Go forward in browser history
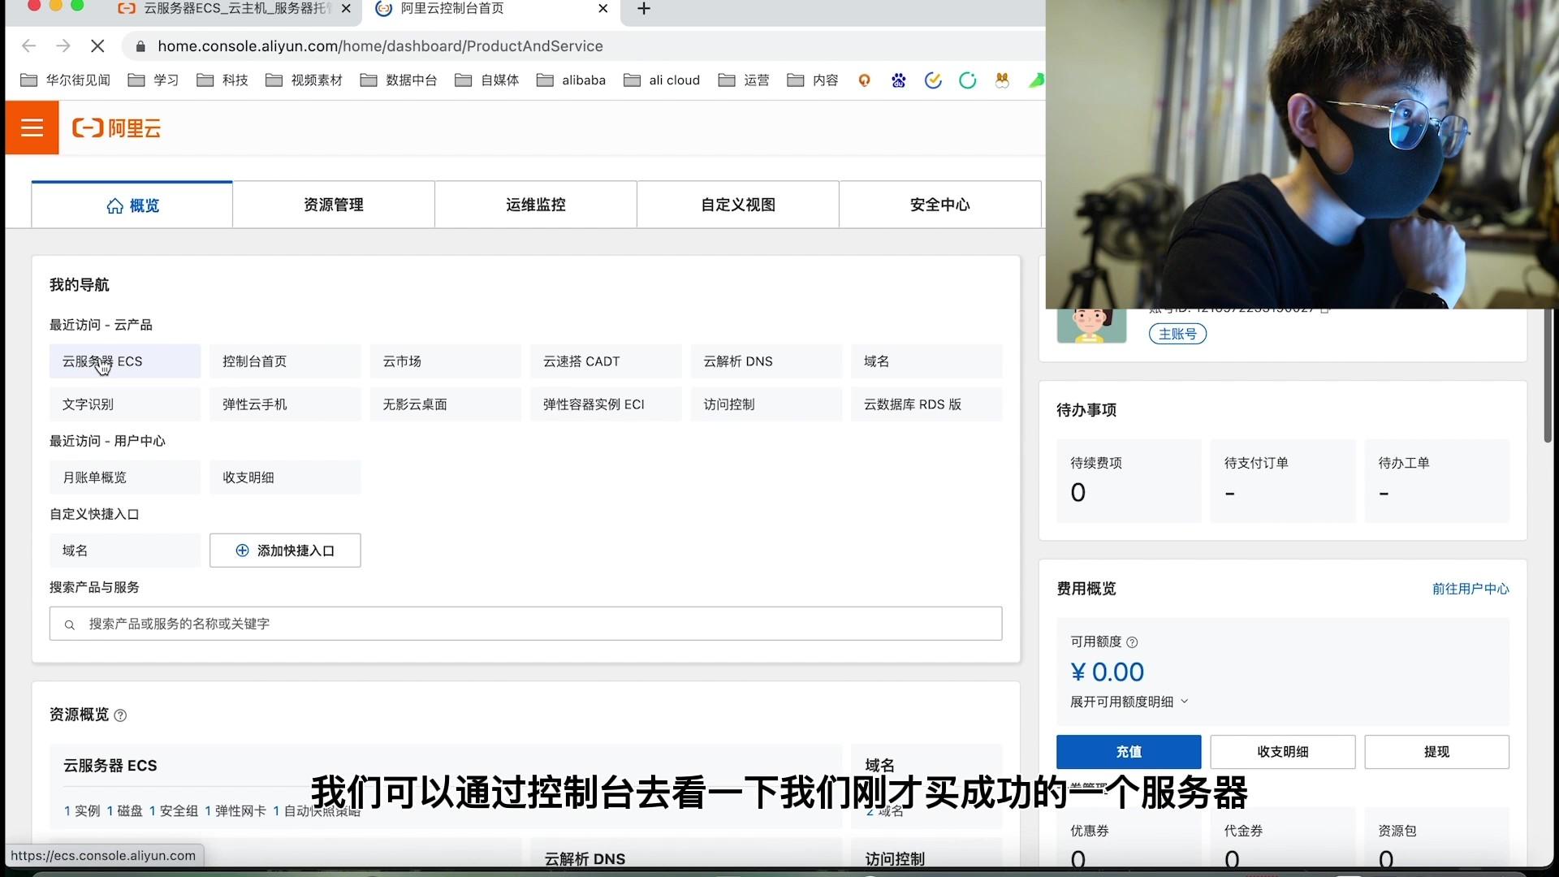The width and height of the screenshot is (1559, 877). click(63, 46)
